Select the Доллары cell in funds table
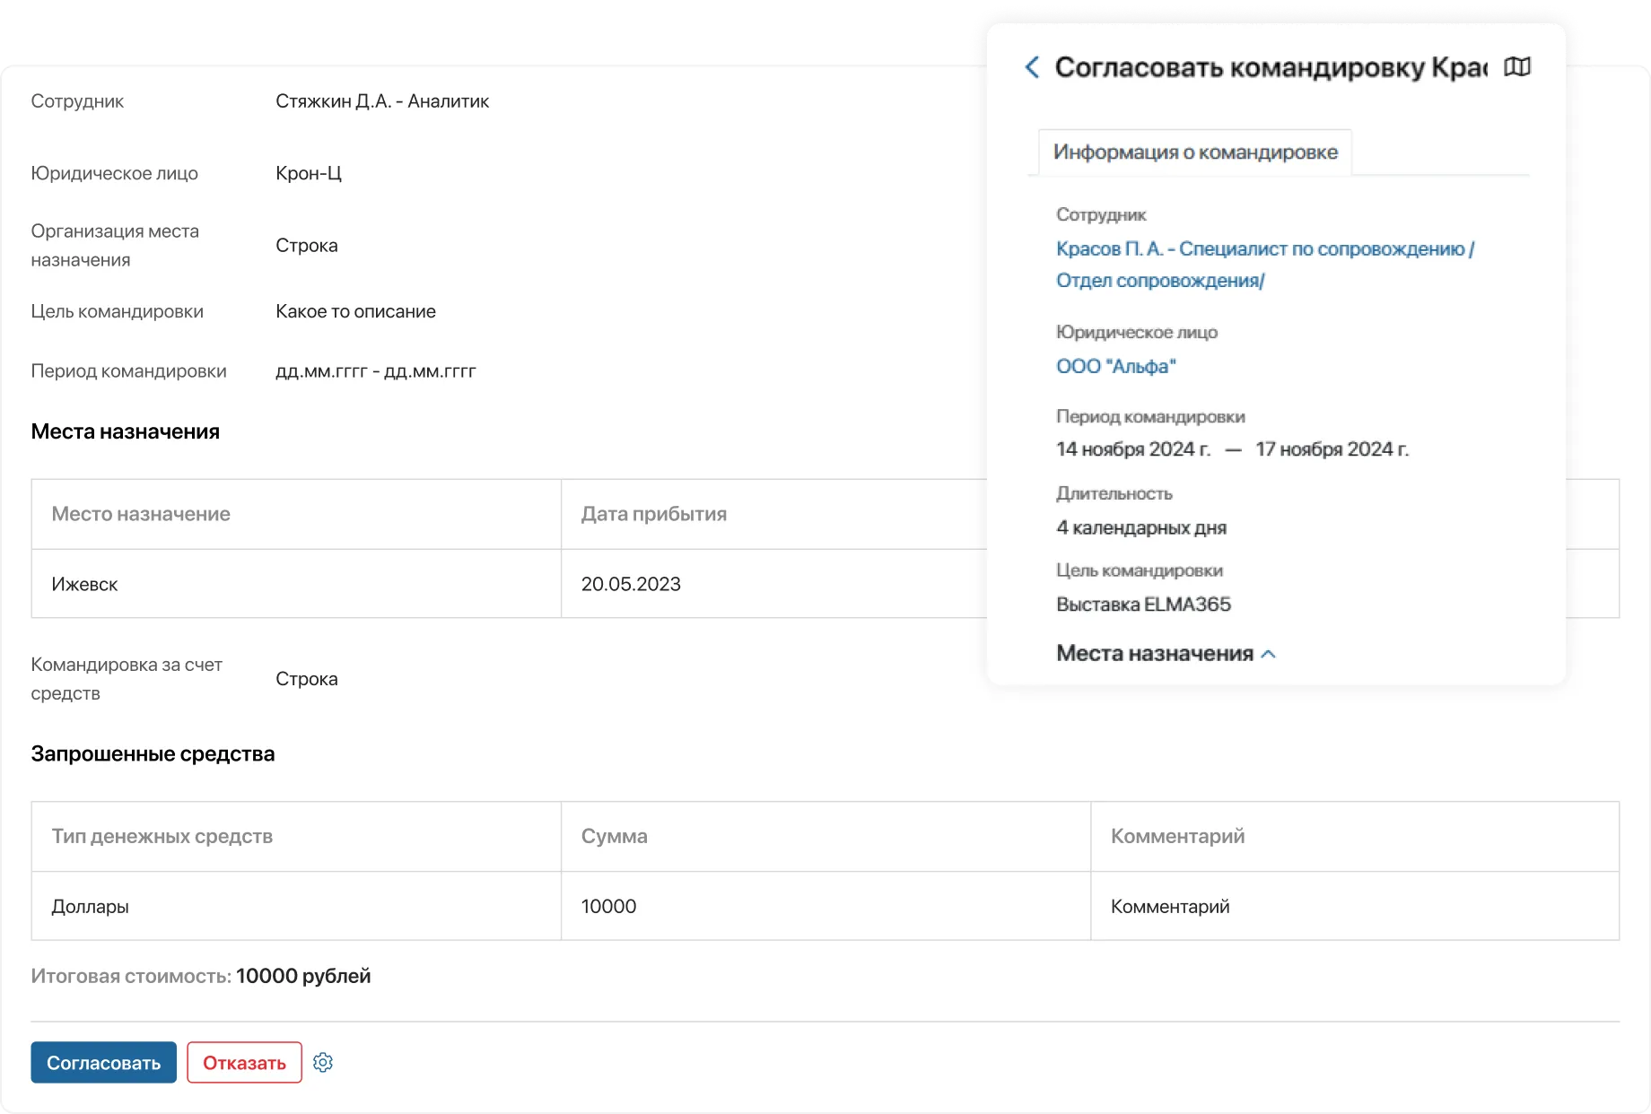This screenshot has height=1114, width=1651. click(x=90, y=906)
